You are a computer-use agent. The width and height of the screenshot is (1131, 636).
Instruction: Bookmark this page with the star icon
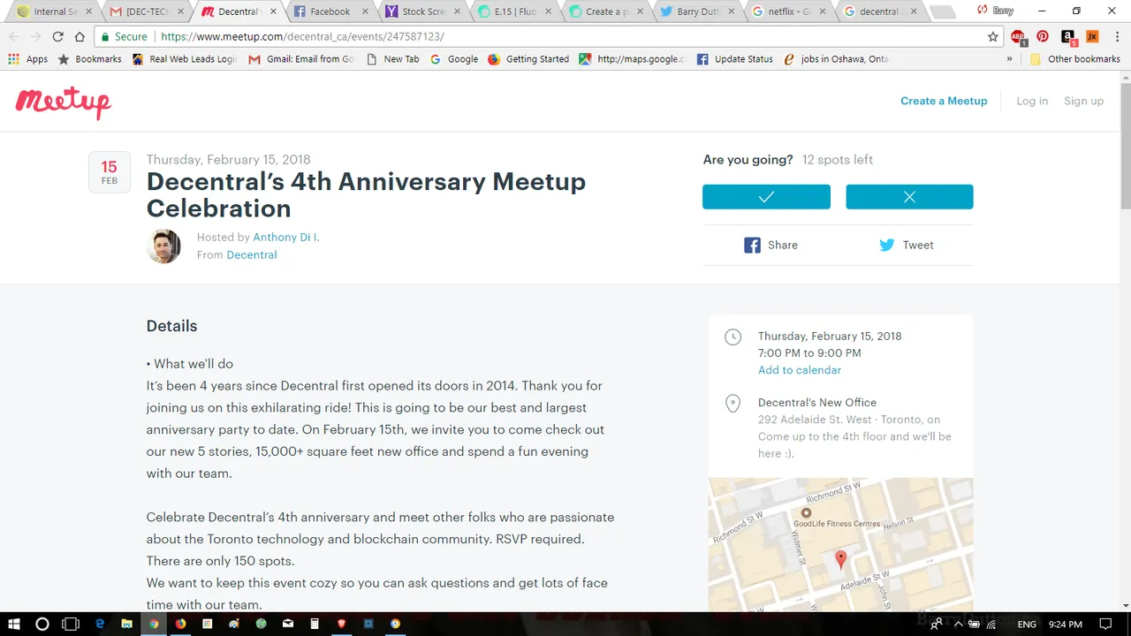pos(993,37)
